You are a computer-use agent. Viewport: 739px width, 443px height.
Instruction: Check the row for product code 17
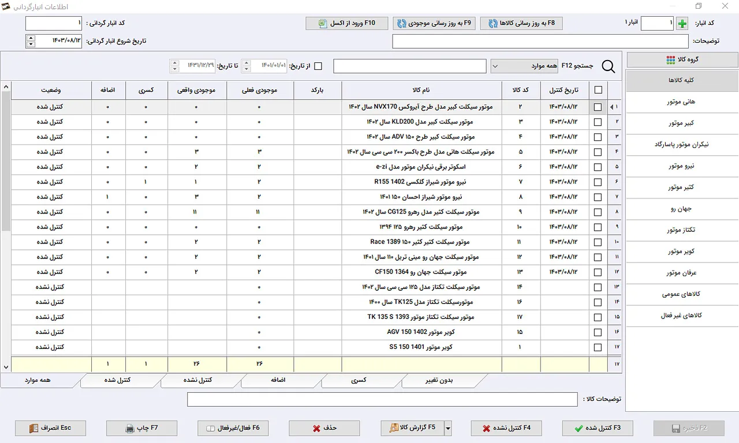[598, 317]
